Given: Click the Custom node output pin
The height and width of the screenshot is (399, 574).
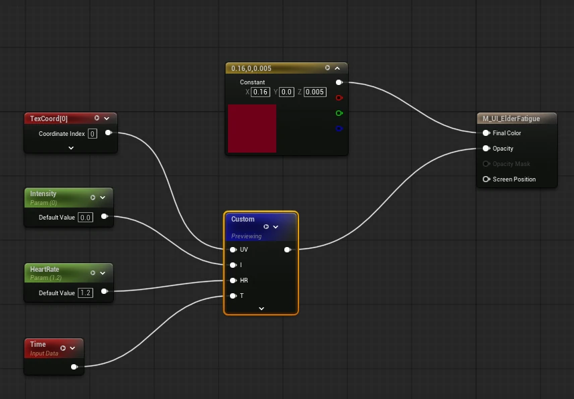Looking at the screenshot, I should tap(288, 250).
